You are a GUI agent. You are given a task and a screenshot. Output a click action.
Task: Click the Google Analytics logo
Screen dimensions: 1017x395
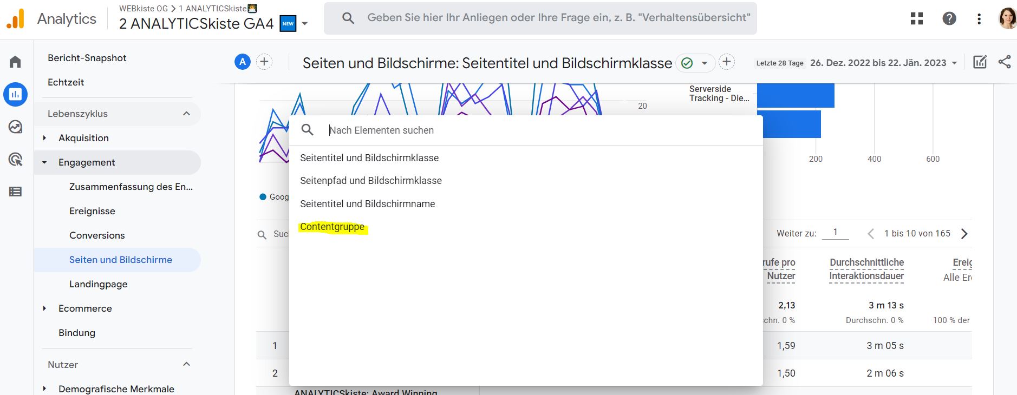click(x=15, y=19)
